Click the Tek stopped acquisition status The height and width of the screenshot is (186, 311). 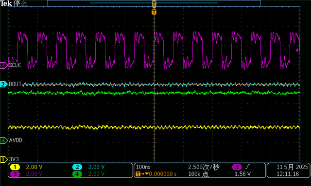[x=13, y=3]
